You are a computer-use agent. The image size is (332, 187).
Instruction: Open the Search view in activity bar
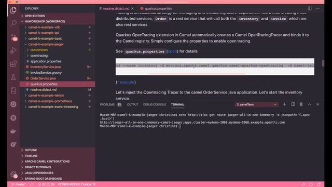tap(13, 23)
